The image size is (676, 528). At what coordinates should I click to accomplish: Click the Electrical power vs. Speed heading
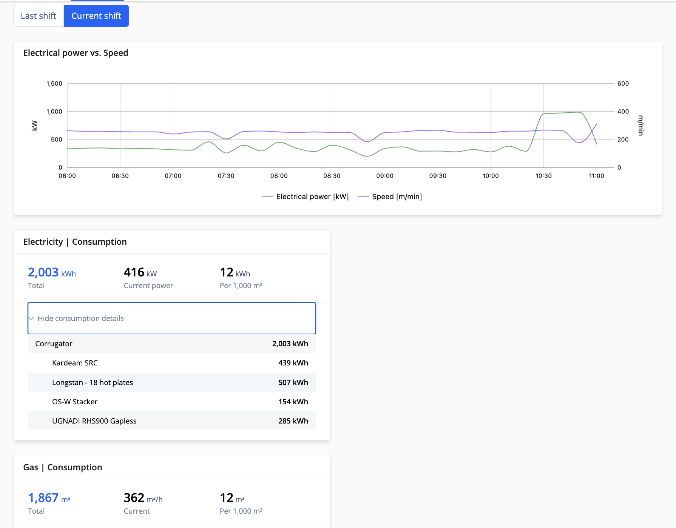(76, 53)
